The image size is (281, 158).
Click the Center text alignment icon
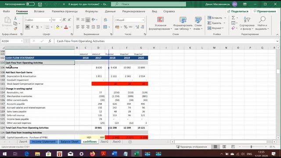tap(83, 27)
